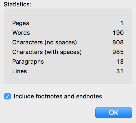Click the OK button
Screen dimensions: 136x123
coord(114,113)
